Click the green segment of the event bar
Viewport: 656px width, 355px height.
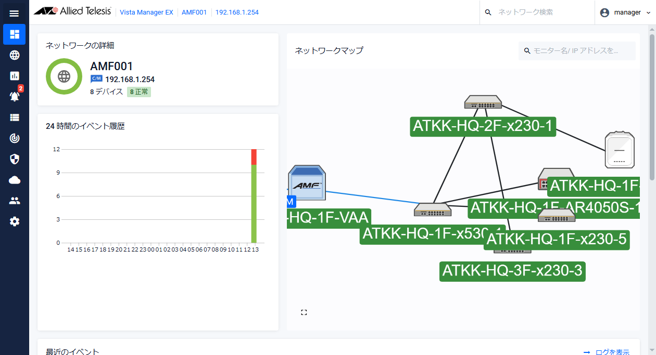254,204
